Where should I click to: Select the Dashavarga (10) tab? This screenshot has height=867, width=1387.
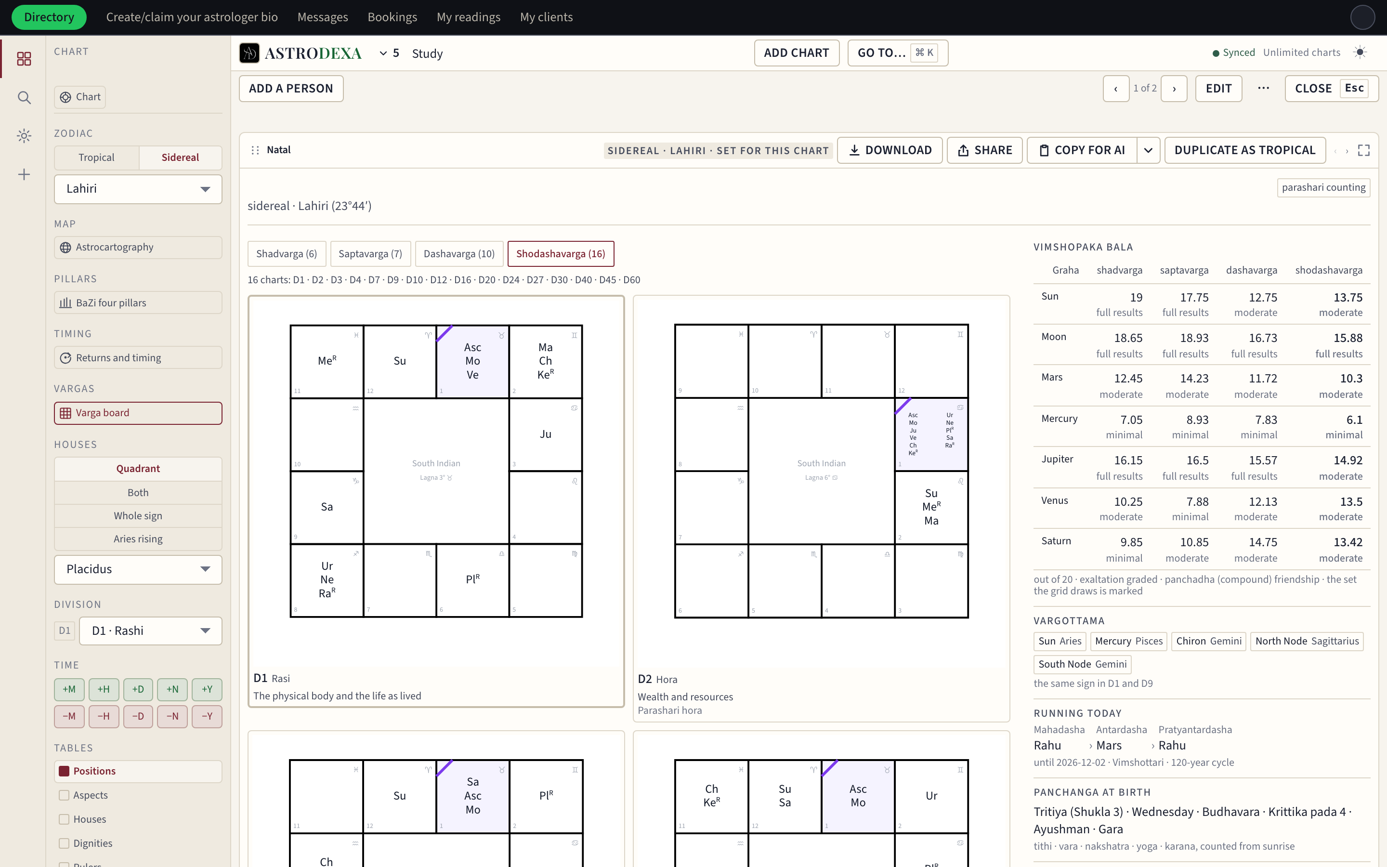coord(459,254)
